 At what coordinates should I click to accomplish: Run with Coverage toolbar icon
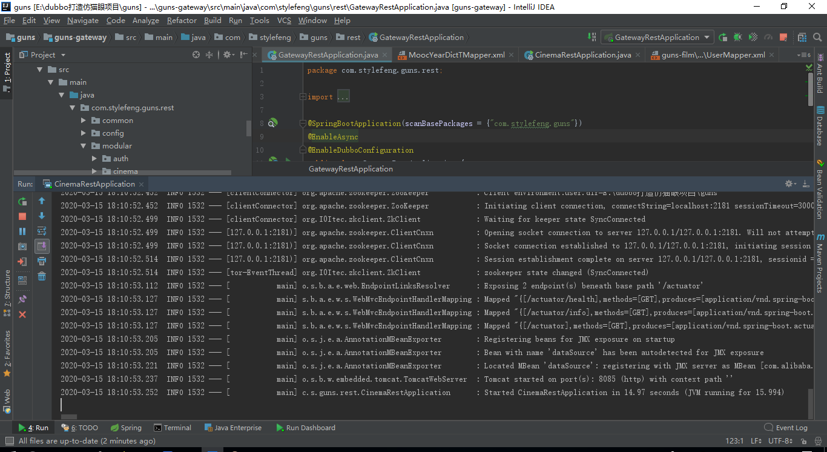(752, 38)
